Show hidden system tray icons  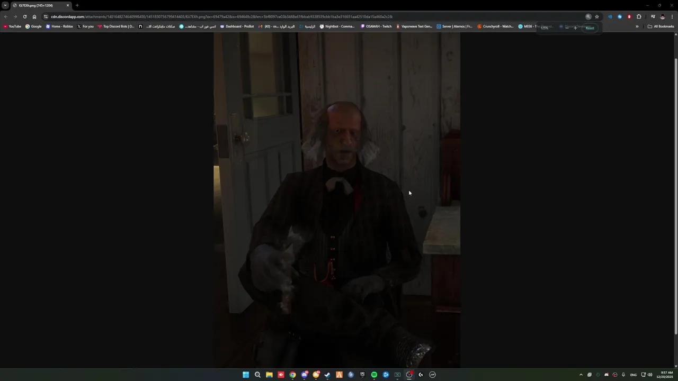(x=581, y=375)
